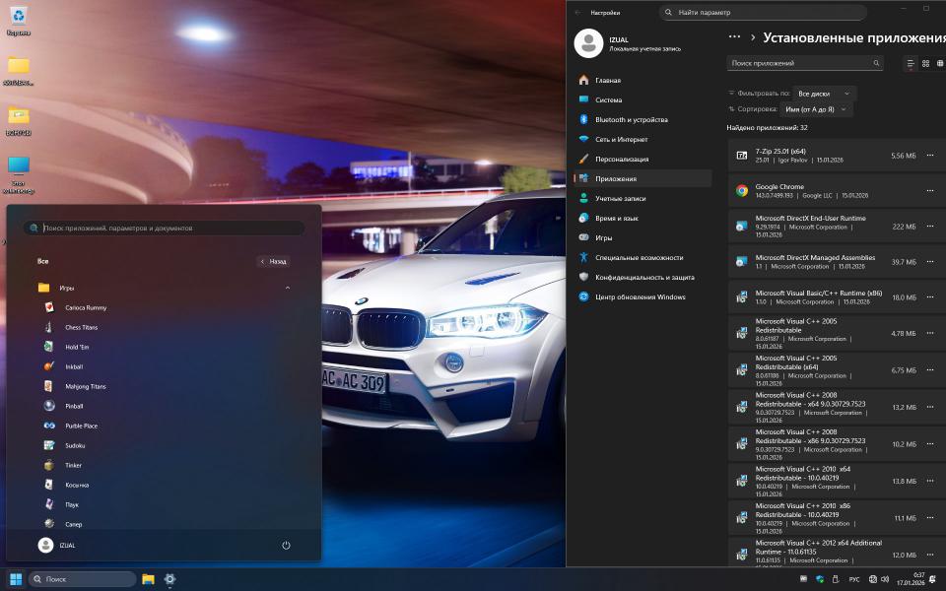Go to Центр обновления Windows
The width and height of the screenshot is (946, 591).
pyautogui.click(x=640, y=296)
